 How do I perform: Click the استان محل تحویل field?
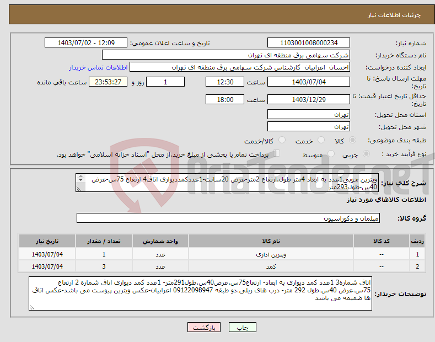pos(309,114)
